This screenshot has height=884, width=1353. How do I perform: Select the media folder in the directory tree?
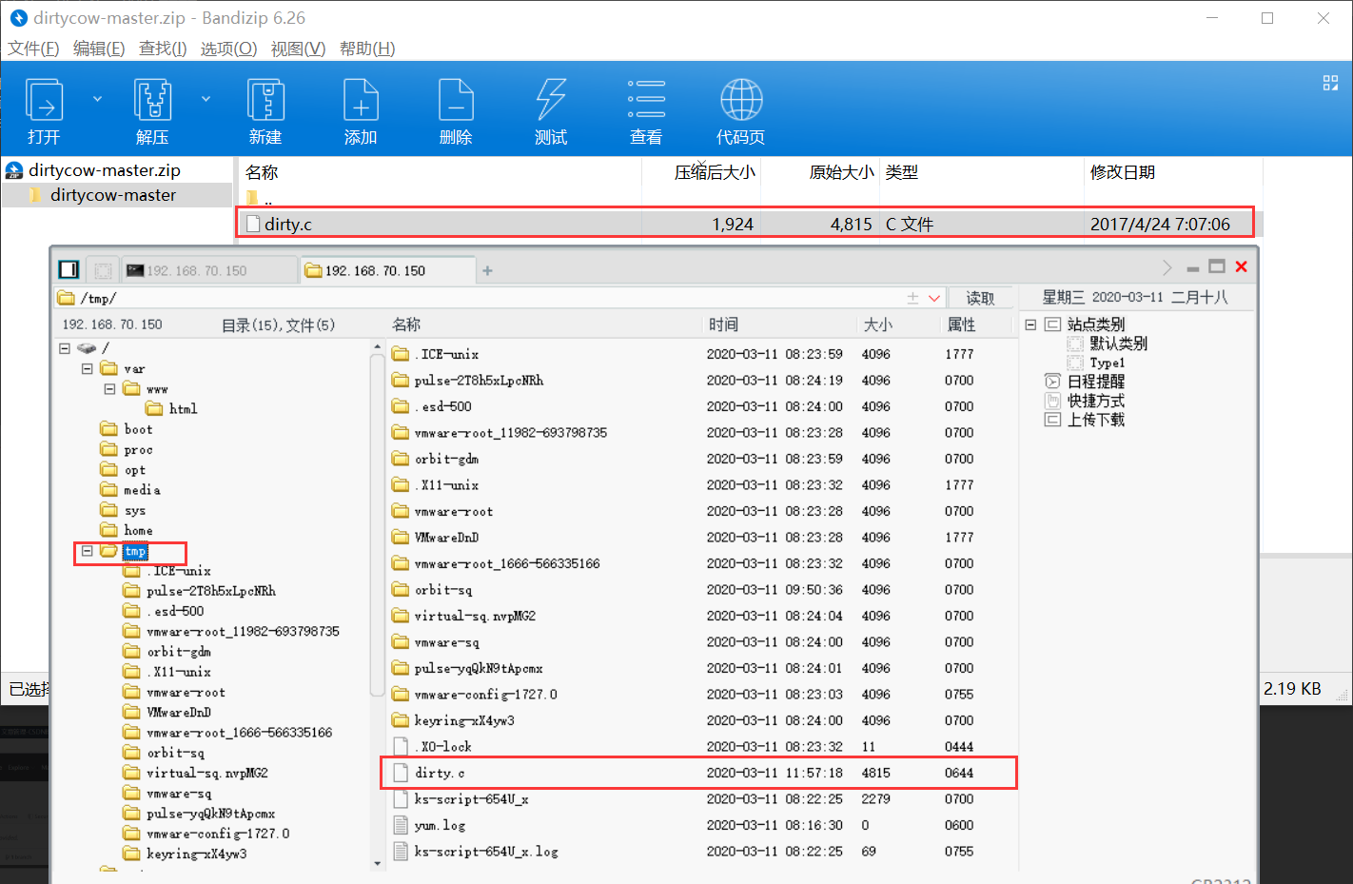point(142,489)
